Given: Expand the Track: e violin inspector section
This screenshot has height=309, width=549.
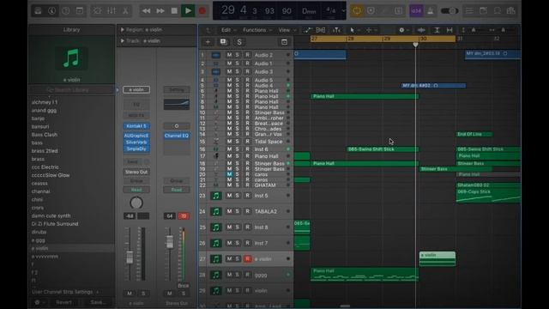Looking at the screenshot, I should (x=123, y=41).
